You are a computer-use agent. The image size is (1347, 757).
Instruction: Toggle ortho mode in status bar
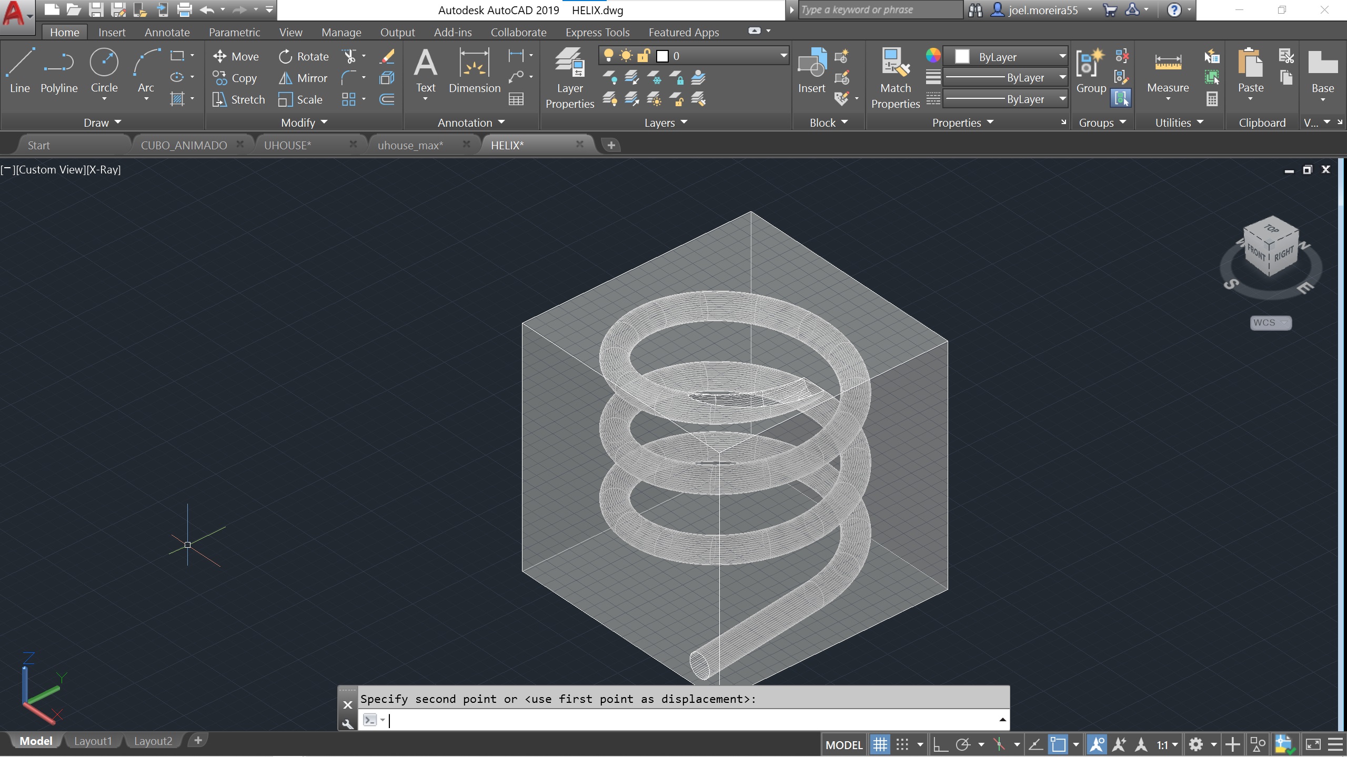point(940,744)
